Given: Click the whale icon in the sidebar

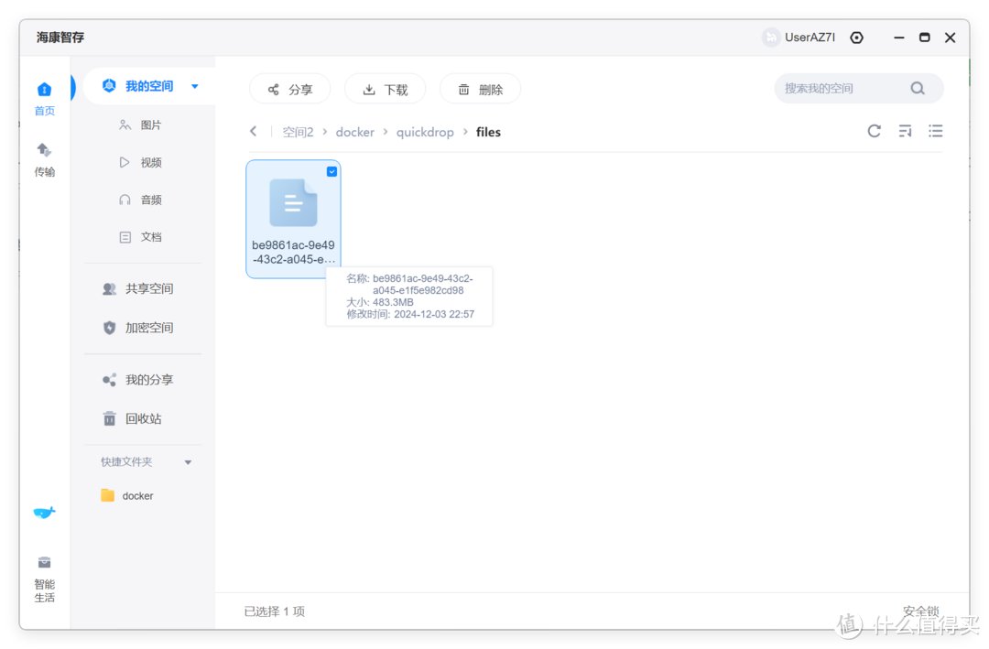Looking at the screenshot, I should tap(44, 513).
